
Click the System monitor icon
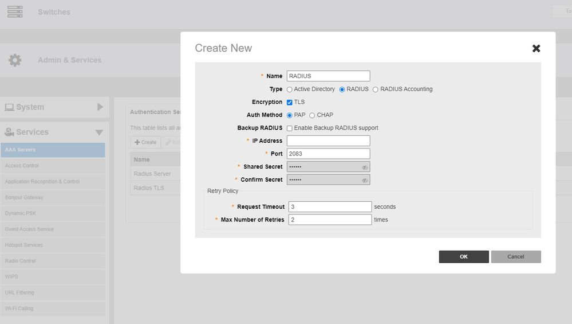pyautogui.click(x=9, y=107)
